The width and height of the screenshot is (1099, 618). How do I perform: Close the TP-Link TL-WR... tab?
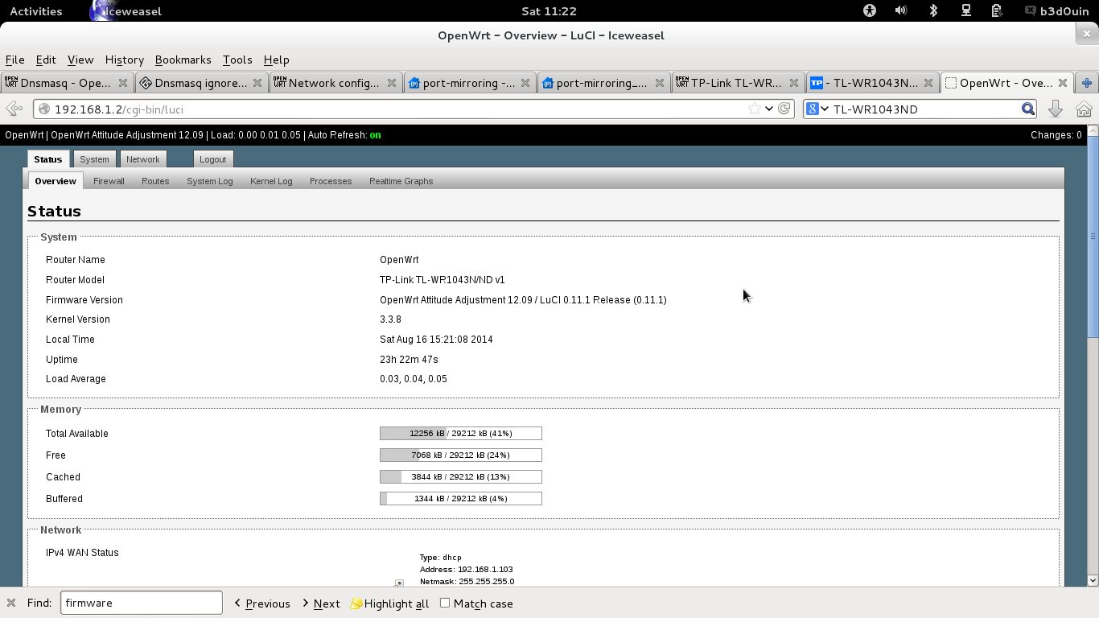click(794, 83)
